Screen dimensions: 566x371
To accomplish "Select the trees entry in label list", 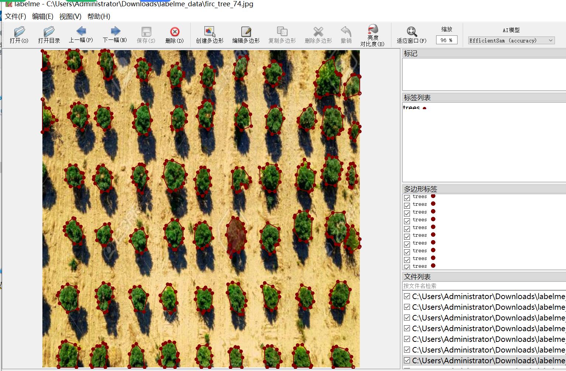I will click(411, 108).
